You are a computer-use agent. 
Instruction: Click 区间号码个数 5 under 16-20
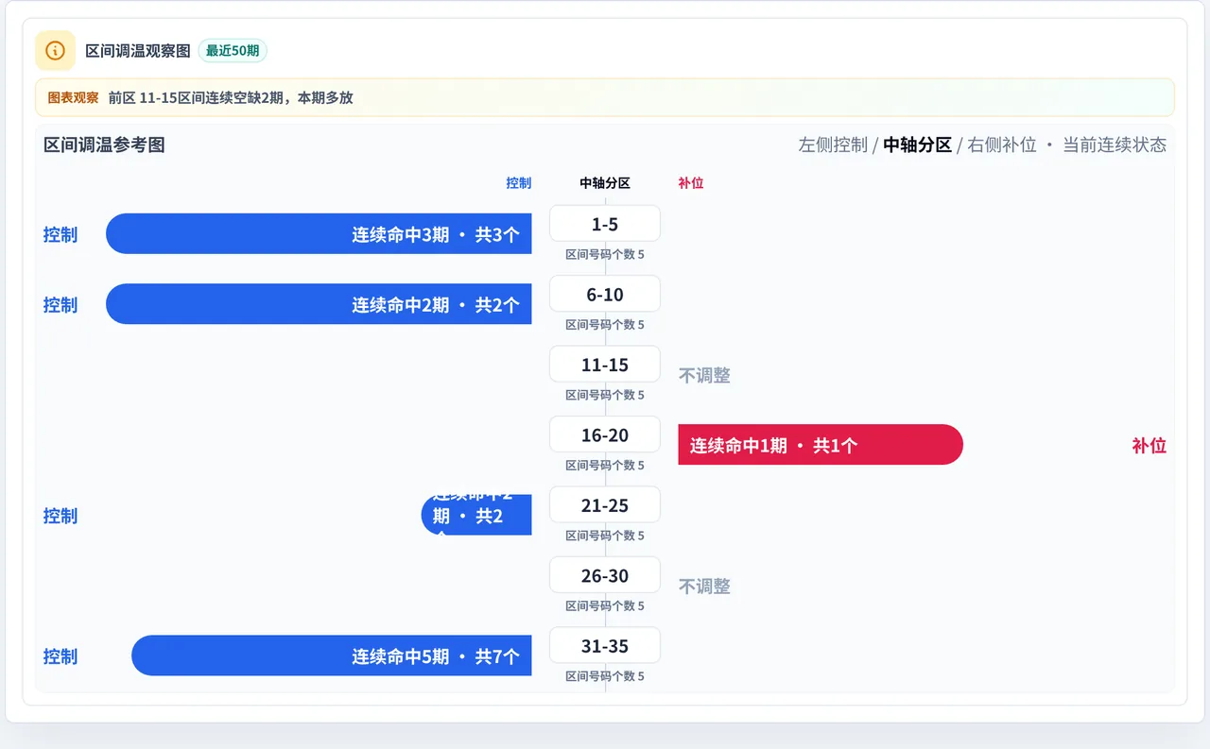[605, 465]
